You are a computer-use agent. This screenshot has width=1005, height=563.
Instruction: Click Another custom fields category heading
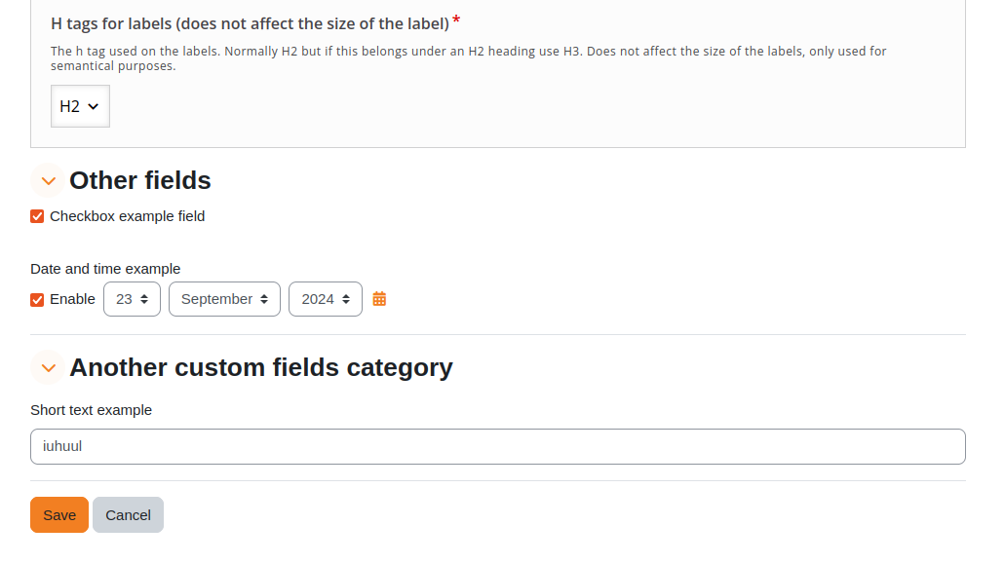[x=261, y=367]
